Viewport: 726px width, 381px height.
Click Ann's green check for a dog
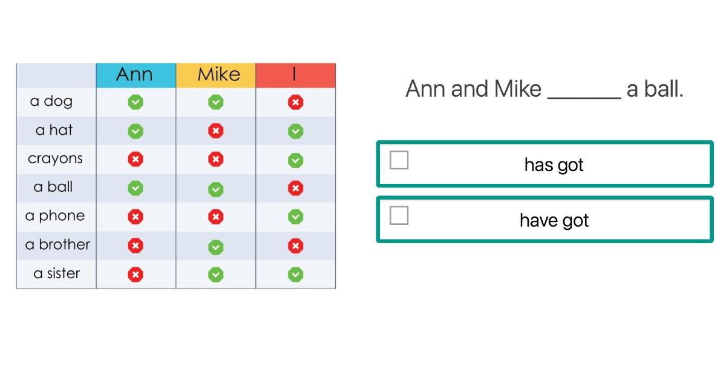(136, 102)
